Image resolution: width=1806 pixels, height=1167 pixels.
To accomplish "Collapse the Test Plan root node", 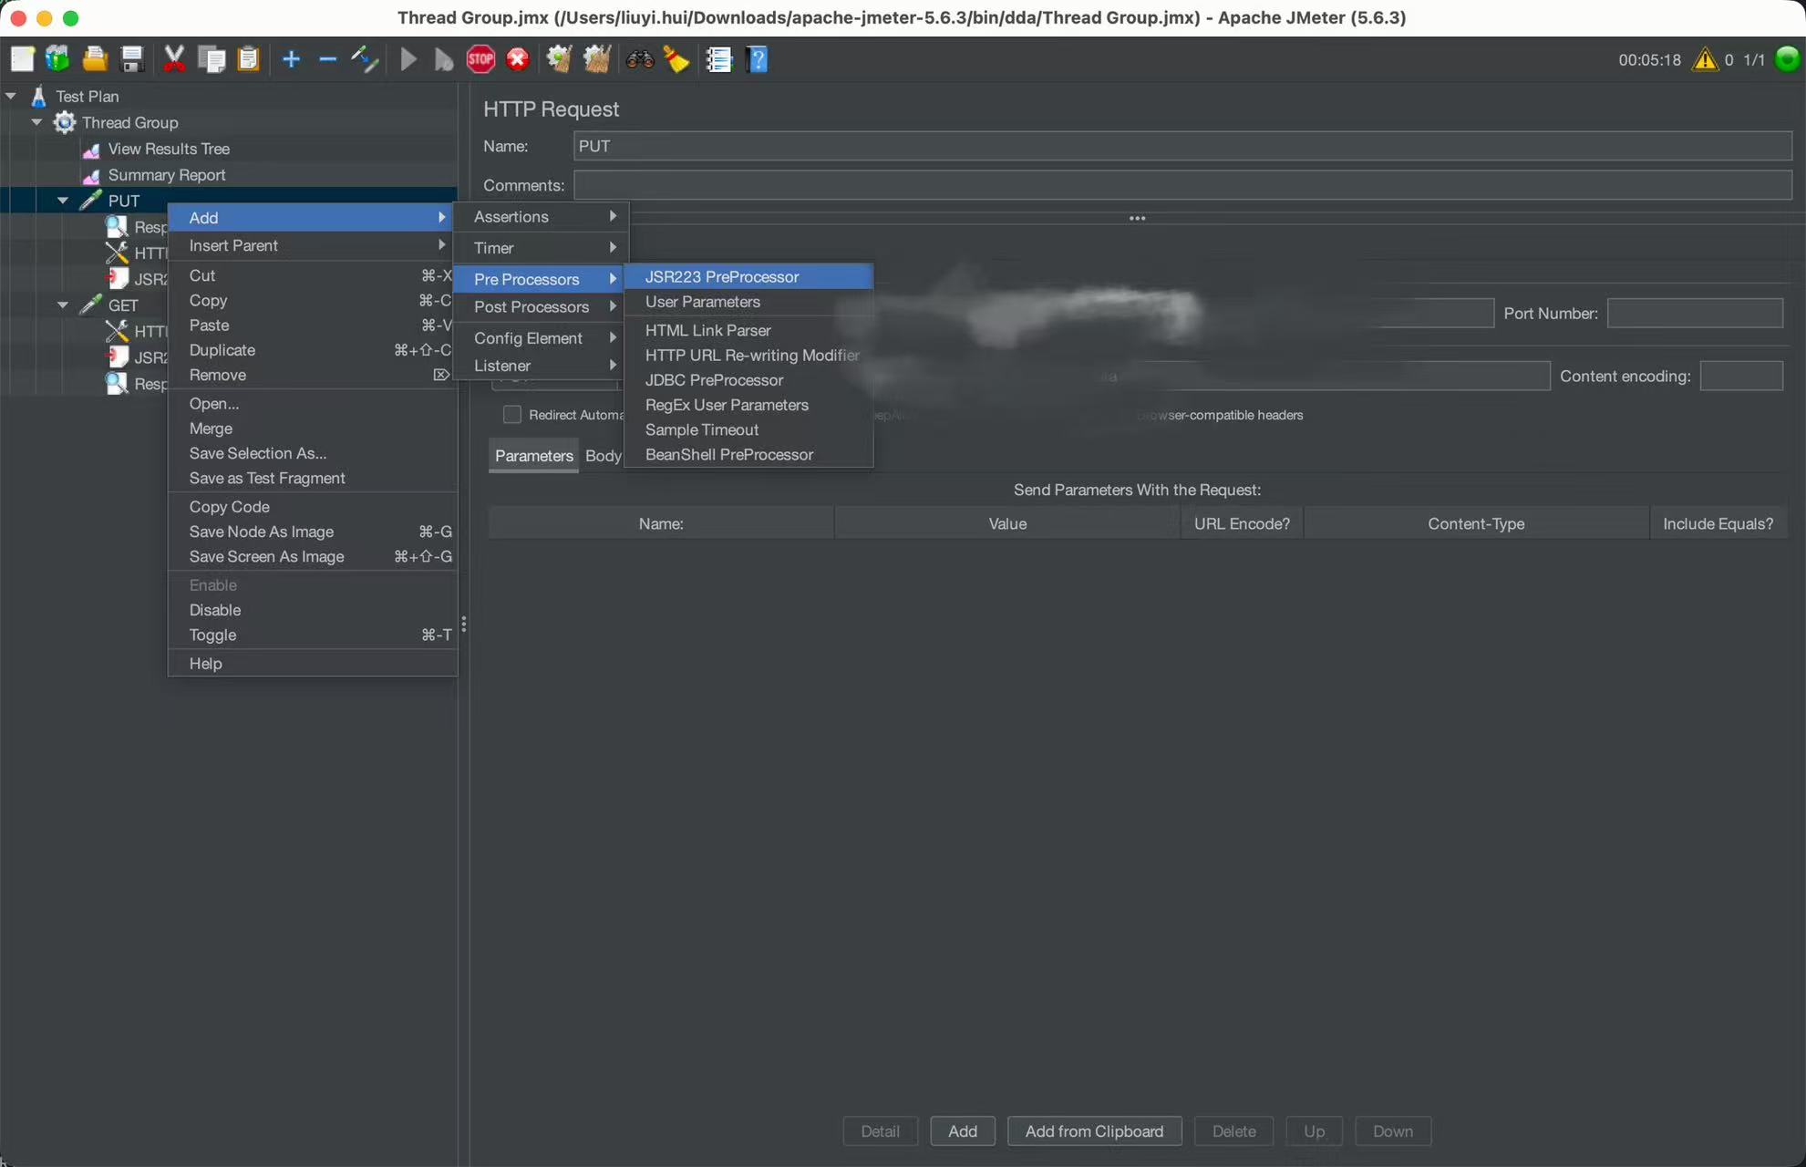I will click(x=11, y=96).
